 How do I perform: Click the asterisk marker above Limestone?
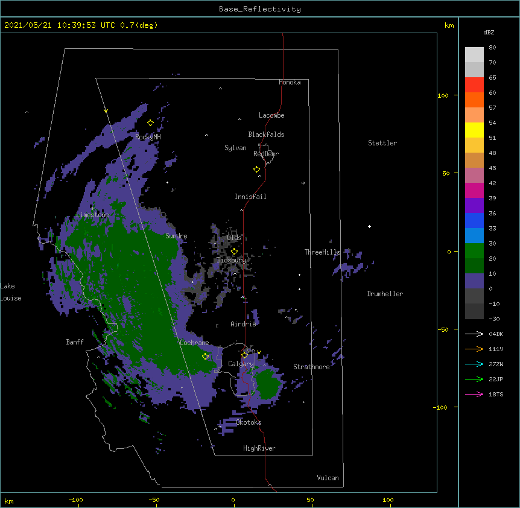[92, 208]
